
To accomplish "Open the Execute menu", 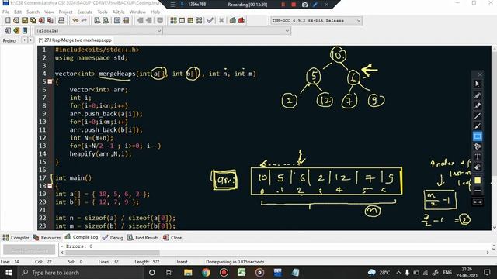I will point(85,12).
